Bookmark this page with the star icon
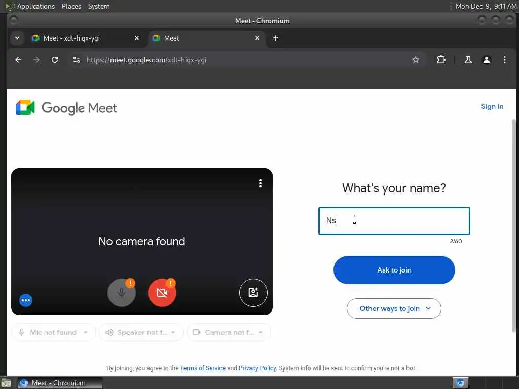The width and height of the screenshot is (519, 389). click(x=416, y=60)
